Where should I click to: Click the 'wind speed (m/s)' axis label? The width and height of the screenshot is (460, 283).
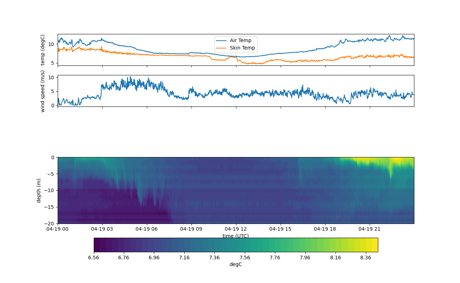43,91
